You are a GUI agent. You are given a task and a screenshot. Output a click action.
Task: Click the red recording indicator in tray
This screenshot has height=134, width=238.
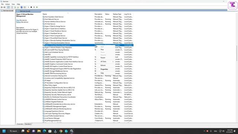[208, 131]
